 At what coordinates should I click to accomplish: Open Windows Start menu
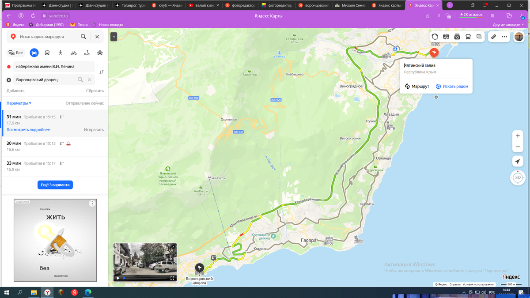[6, 292]
